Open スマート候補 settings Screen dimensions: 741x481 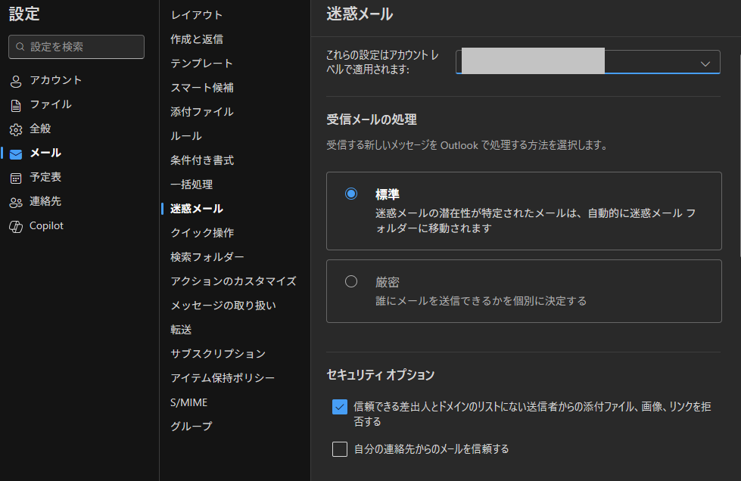point(202,88)
